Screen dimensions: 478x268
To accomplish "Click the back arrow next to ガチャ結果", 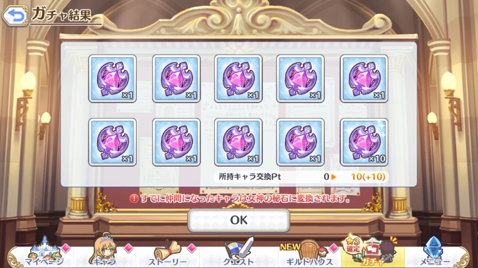I will click(x=14, y=16).
